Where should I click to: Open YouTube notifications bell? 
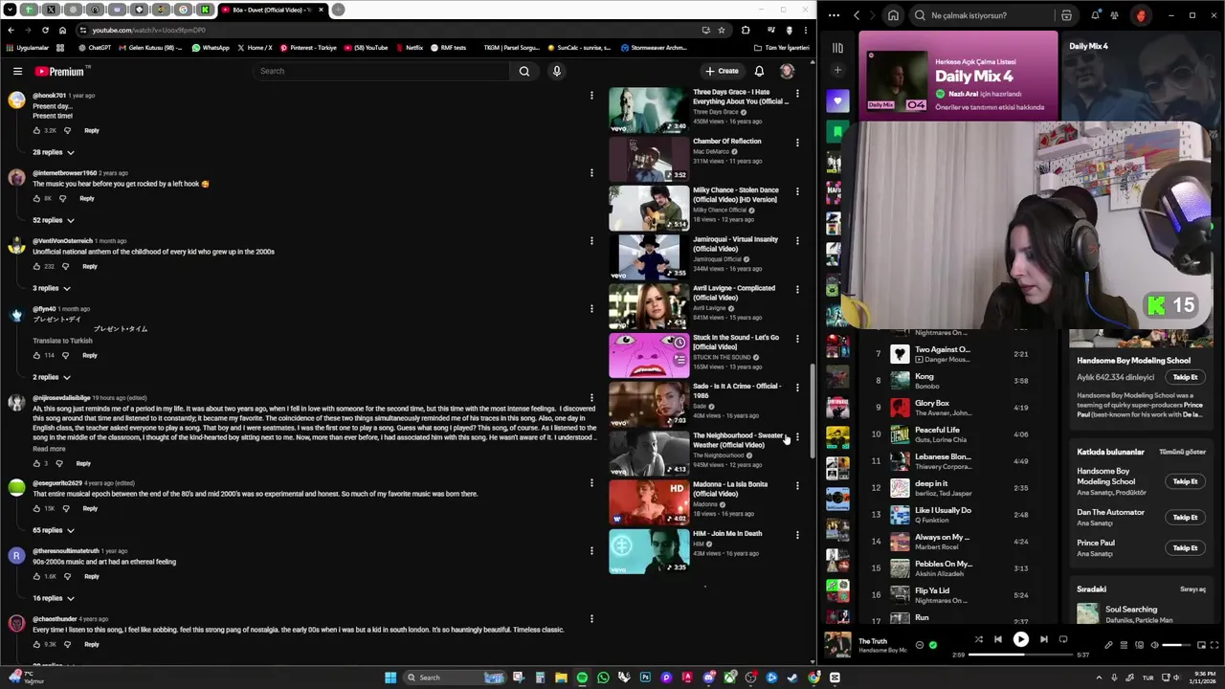(x=759, y=71)
